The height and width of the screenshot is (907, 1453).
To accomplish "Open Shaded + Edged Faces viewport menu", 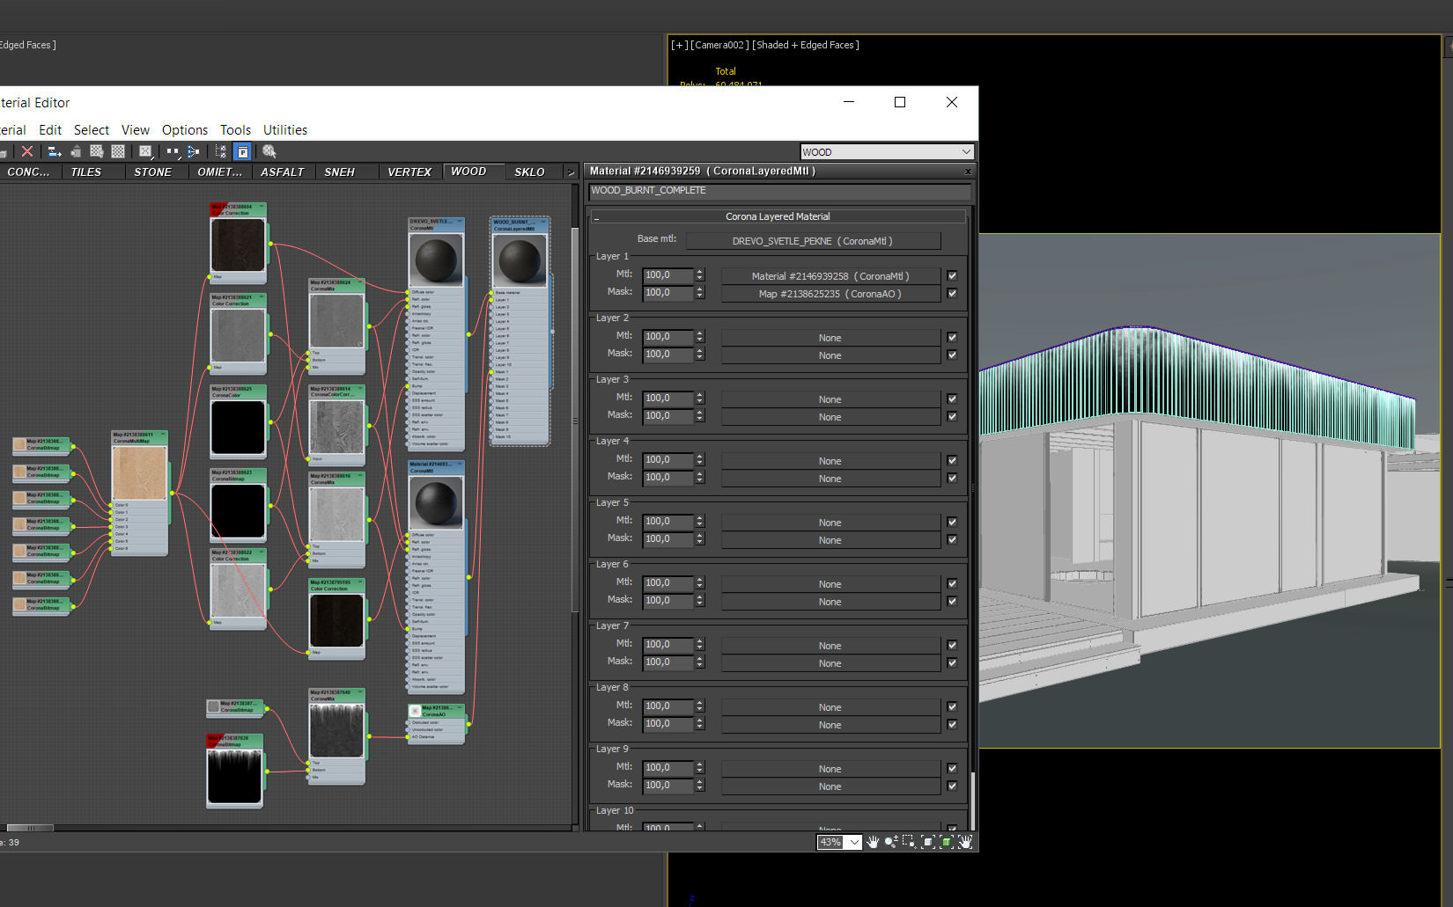I will (806, 45).
